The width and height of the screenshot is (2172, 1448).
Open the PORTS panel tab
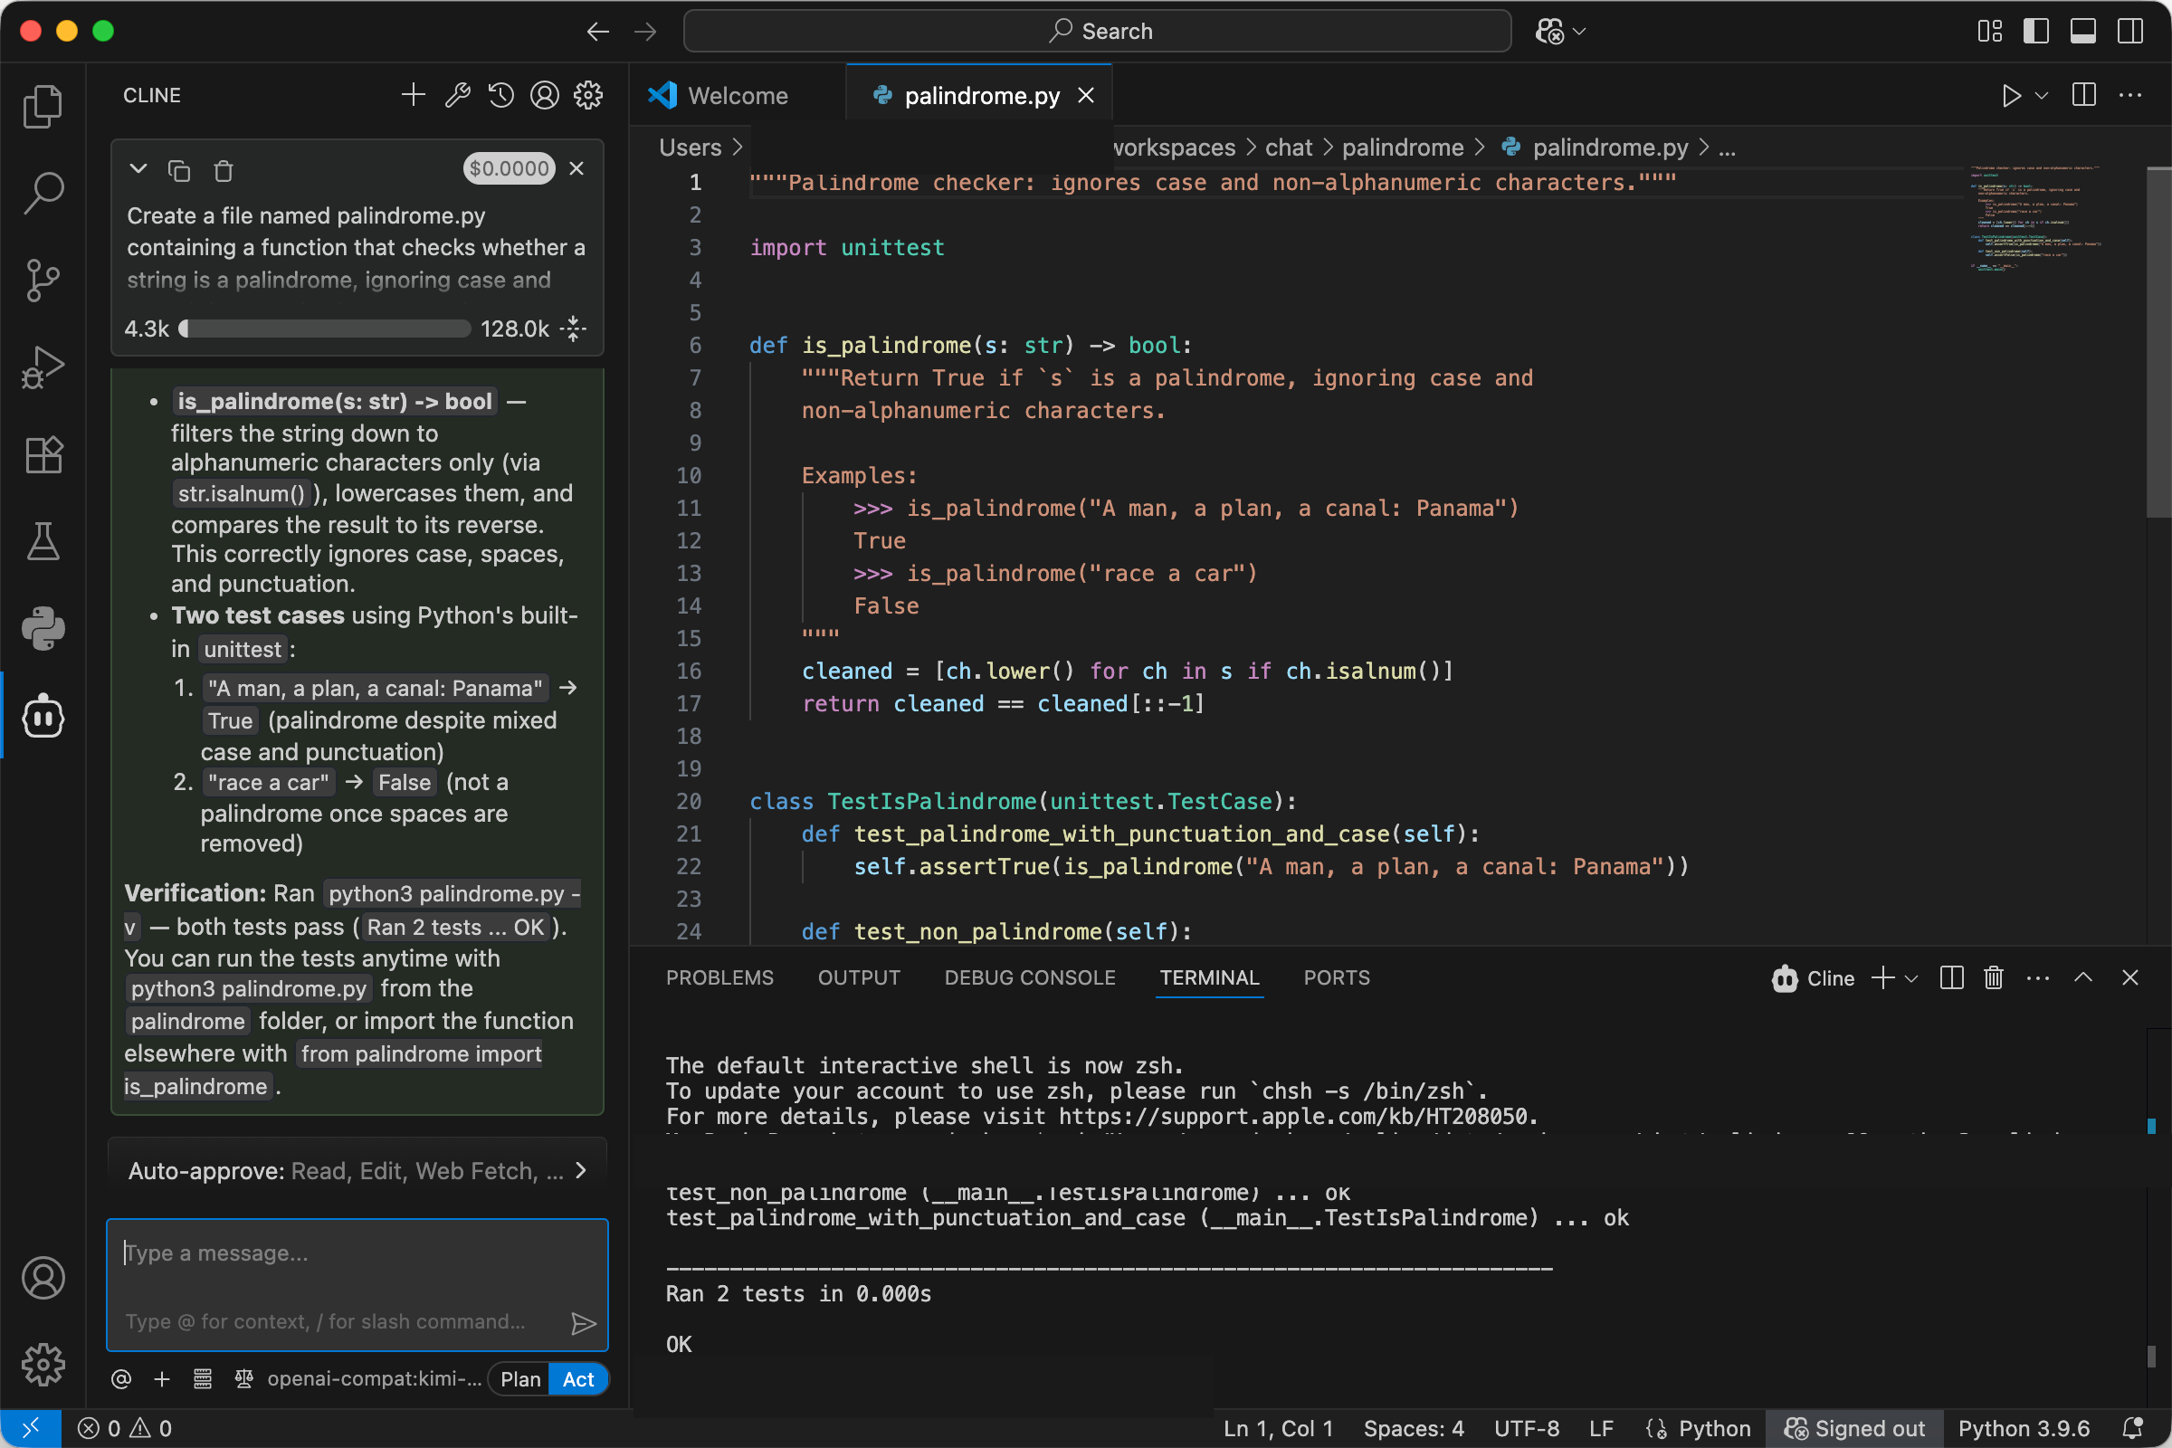(1337, 978)
